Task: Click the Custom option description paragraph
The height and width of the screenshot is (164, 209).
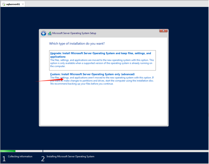Action: click(102, 81)
